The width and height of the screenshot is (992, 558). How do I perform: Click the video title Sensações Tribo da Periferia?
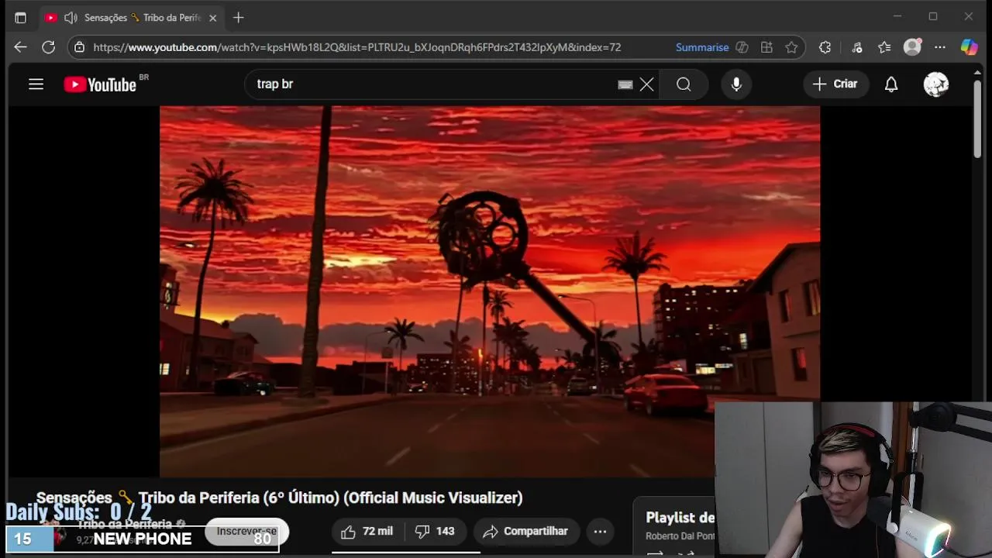pos(279,498)
